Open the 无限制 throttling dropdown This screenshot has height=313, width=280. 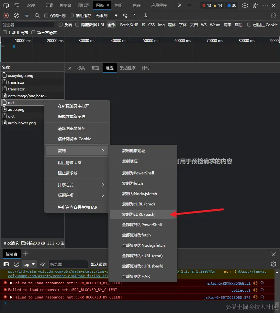pos(106,16)
